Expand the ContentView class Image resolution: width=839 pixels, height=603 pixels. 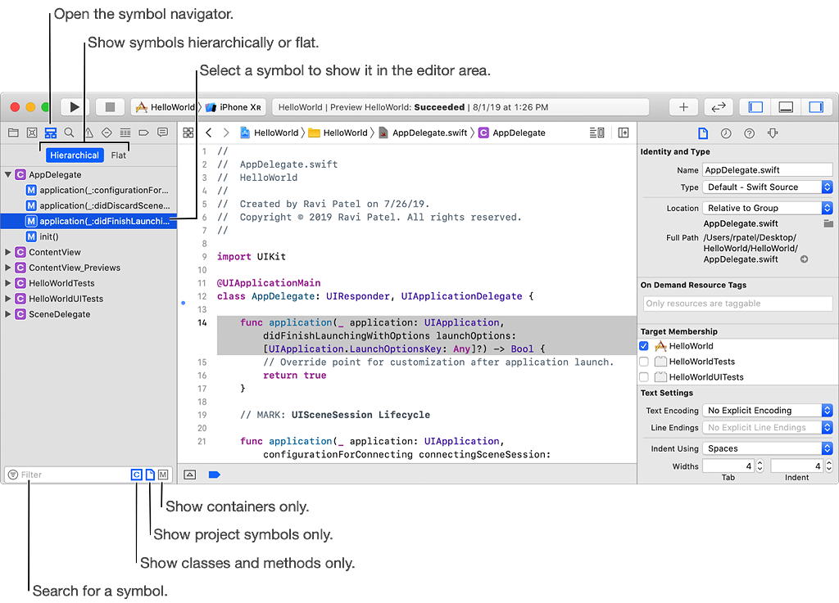pos(8,252)
